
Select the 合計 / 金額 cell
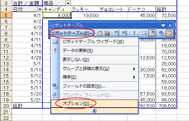27,3
